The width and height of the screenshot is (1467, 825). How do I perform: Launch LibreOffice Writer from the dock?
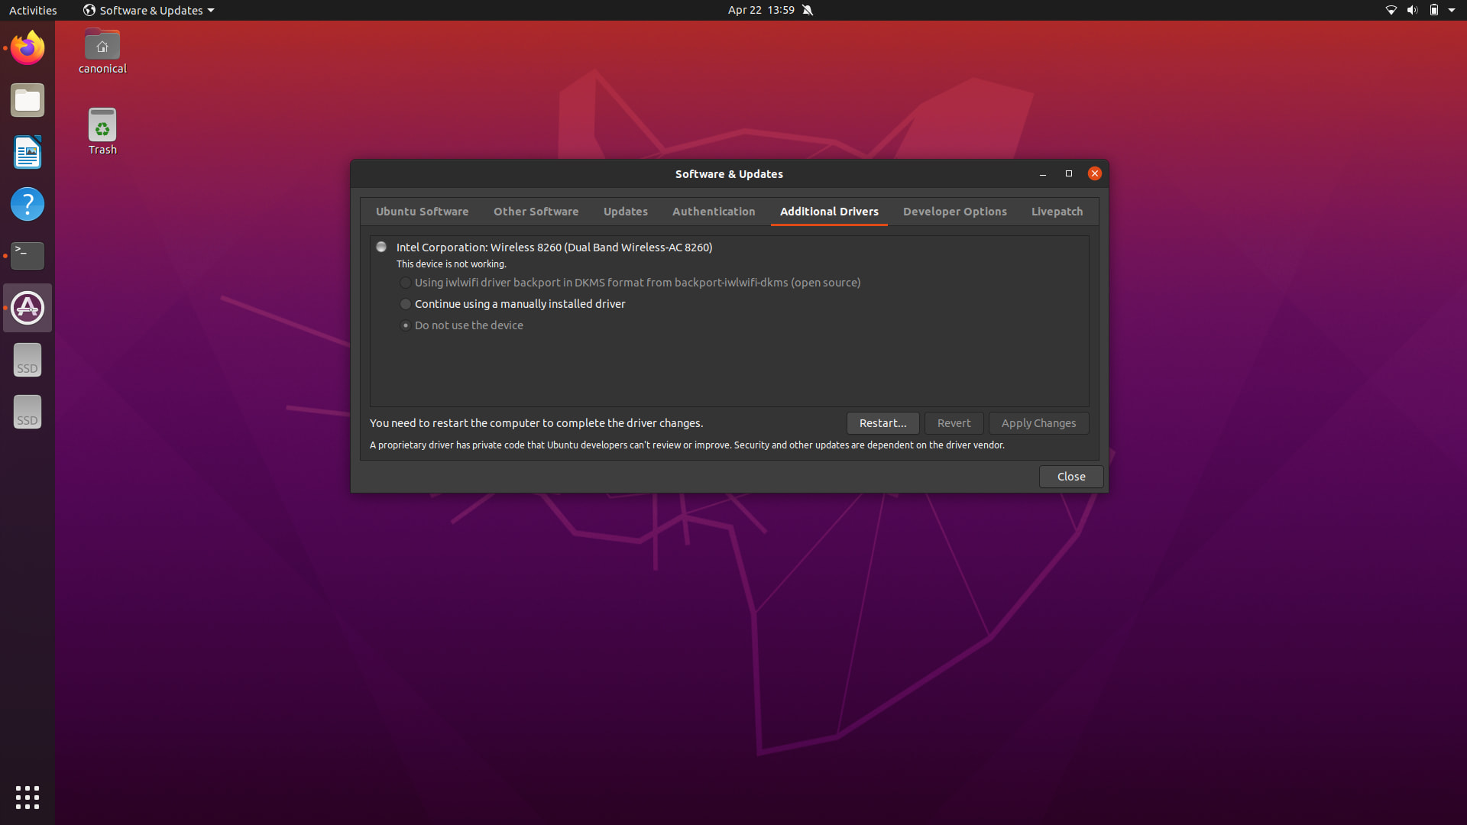28,152
